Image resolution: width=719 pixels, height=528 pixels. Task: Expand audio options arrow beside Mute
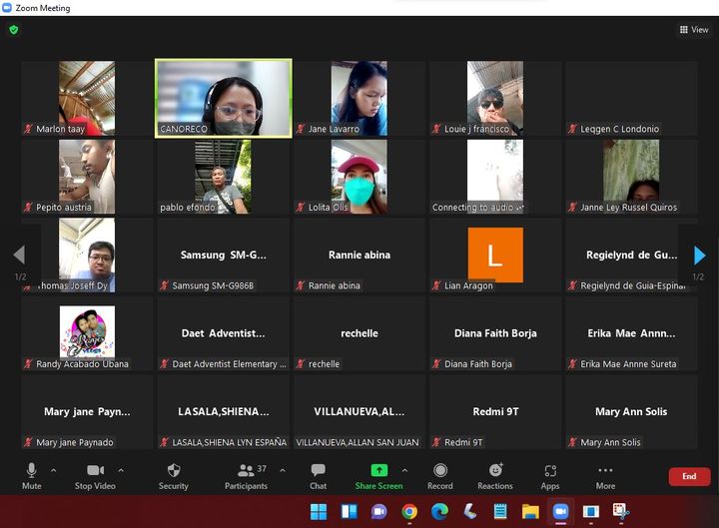pos(54,470)
